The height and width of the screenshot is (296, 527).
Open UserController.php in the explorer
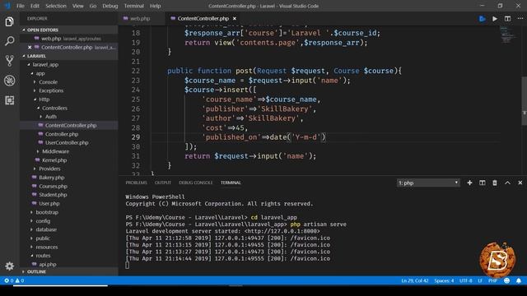click(67, 142)
